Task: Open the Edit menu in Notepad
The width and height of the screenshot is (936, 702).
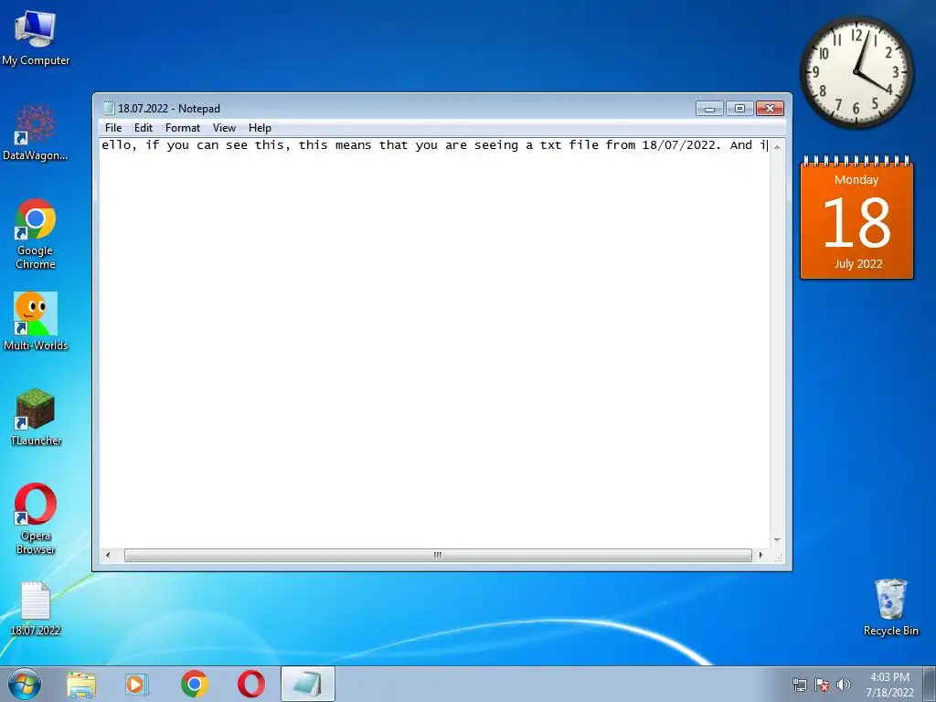Action: coord(144,128)
